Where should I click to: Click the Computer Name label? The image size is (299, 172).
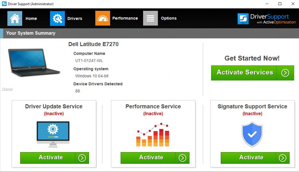pos(89,53)
